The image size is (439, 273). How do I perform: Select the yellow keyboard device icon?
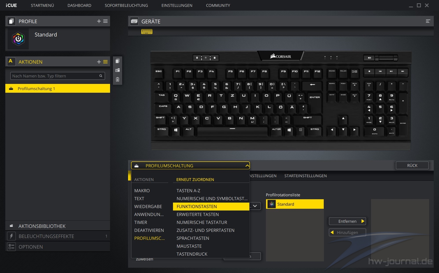pyautogui.click(x=147, y=32)
